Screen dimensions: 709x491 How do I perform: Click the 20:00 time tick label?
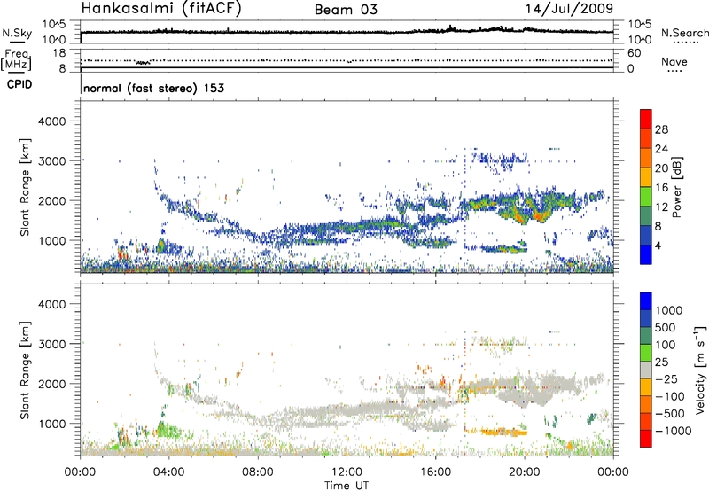coord(524,472)
